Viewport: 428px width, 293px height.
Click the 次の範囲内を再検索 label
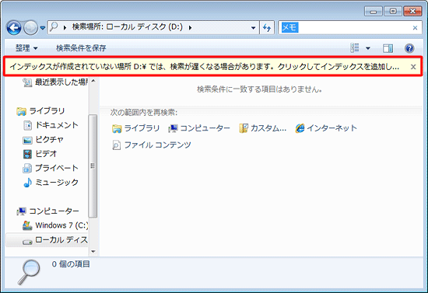[x=144, y=112]
